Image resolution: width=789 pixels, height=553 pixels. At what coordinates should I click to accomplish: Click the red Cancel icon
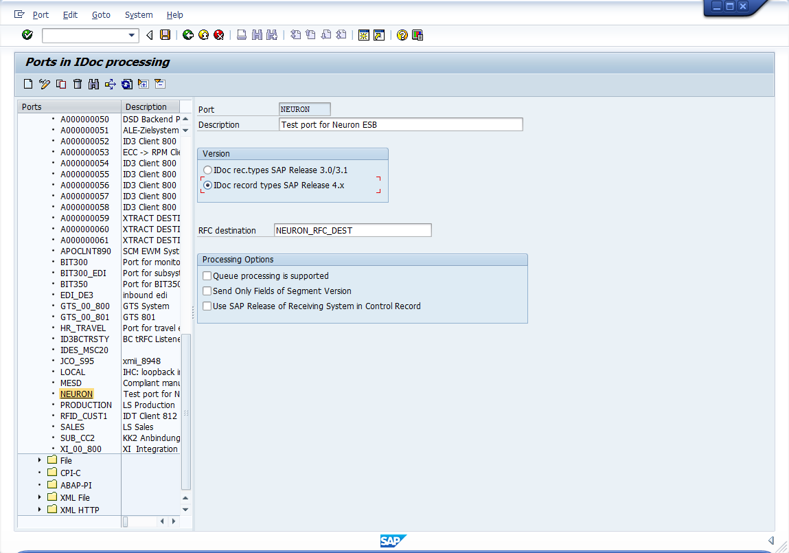(219, 35)
